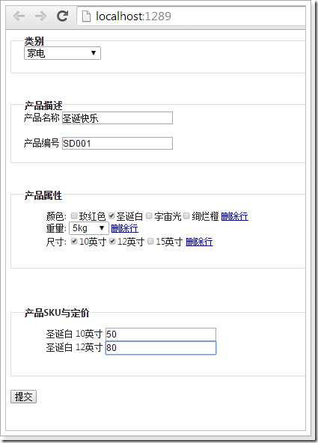
Task: Check the 15英寸 size checkbox
Action: (x=151, y=242)
